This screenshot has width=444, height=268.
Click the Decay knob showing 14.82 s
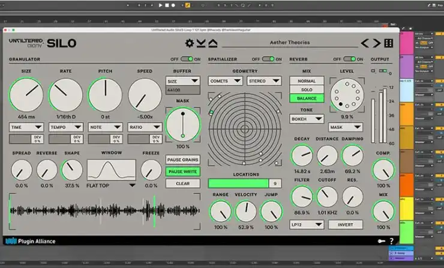pos(302,156)
